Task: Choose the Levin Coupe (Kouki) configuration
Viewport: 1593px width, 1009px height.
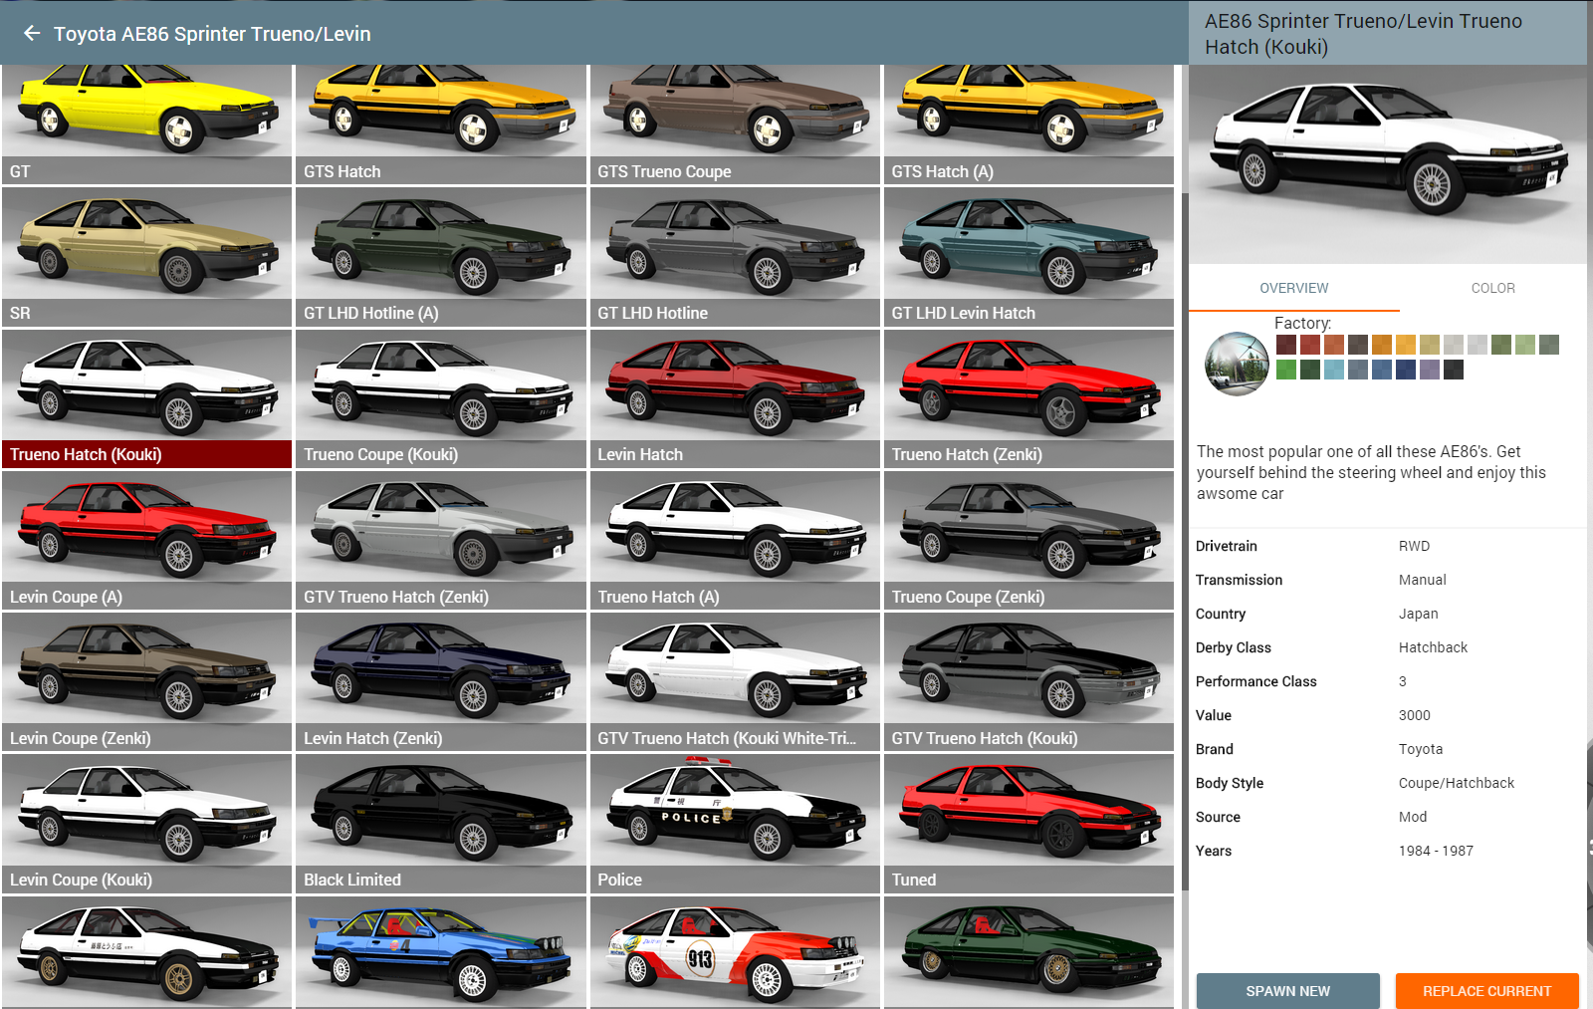Action: pos(147,824)
